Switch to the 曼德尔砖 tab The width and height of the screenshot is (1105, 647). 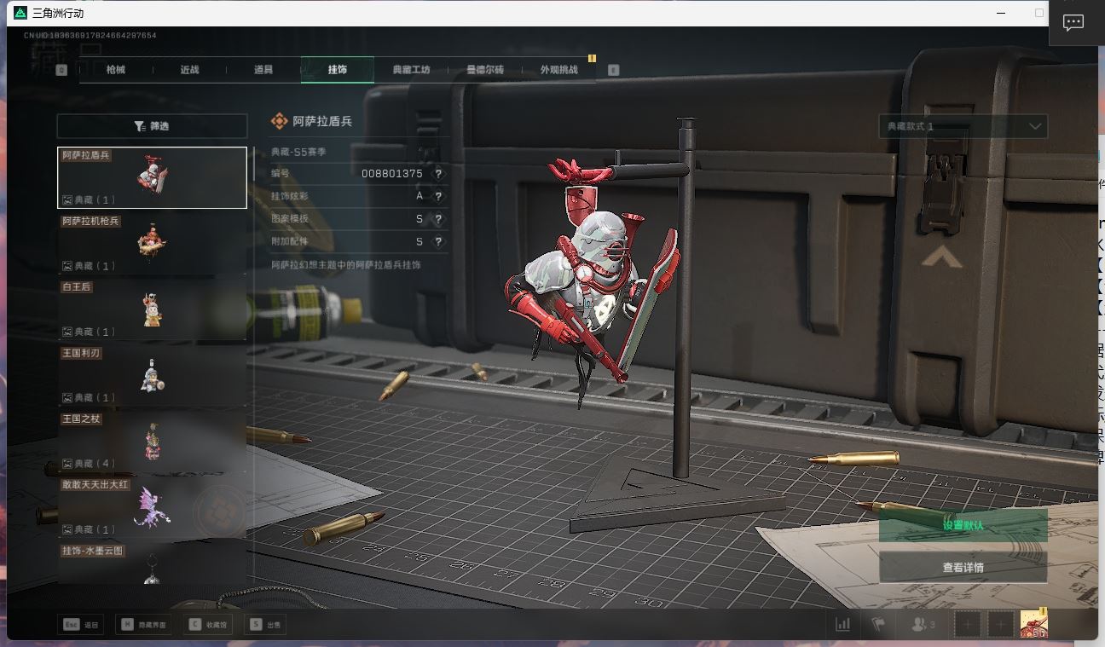(x=484, y=70)
